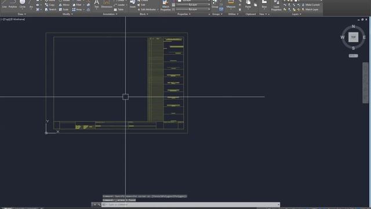Activate the Scale tool
Image resolution: width=371 pixels, height=209 pixels.
64,9
